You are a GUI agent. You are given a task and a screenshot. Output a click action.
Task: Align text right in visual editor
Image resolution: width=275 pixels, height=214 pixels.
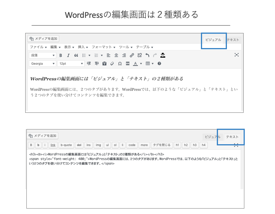[x=124, y=55]
